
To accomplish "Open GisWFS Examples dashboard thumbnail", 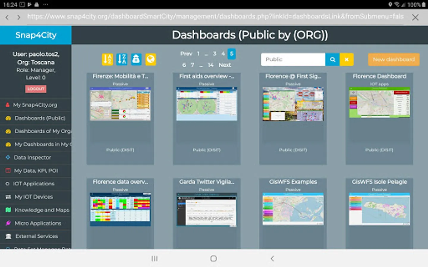I will 293,209.
